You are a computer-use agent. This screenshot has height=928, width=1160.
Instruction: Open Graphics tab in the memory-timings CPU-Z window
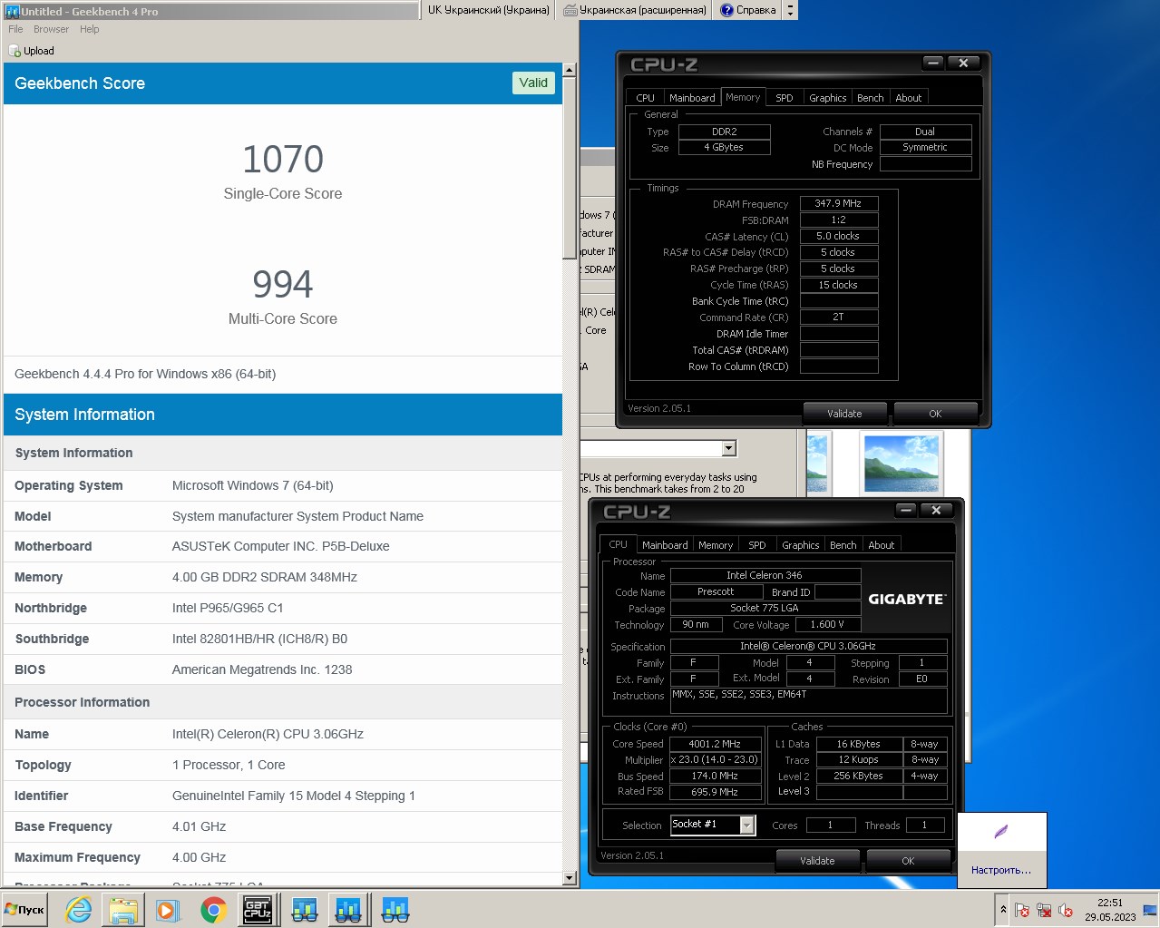pyautogui.click(x=827, y=98)
